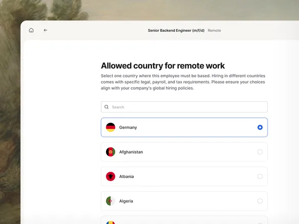Click the Algeria flag icon
Screen dimensions: 299x224
(x=111, y=201)
